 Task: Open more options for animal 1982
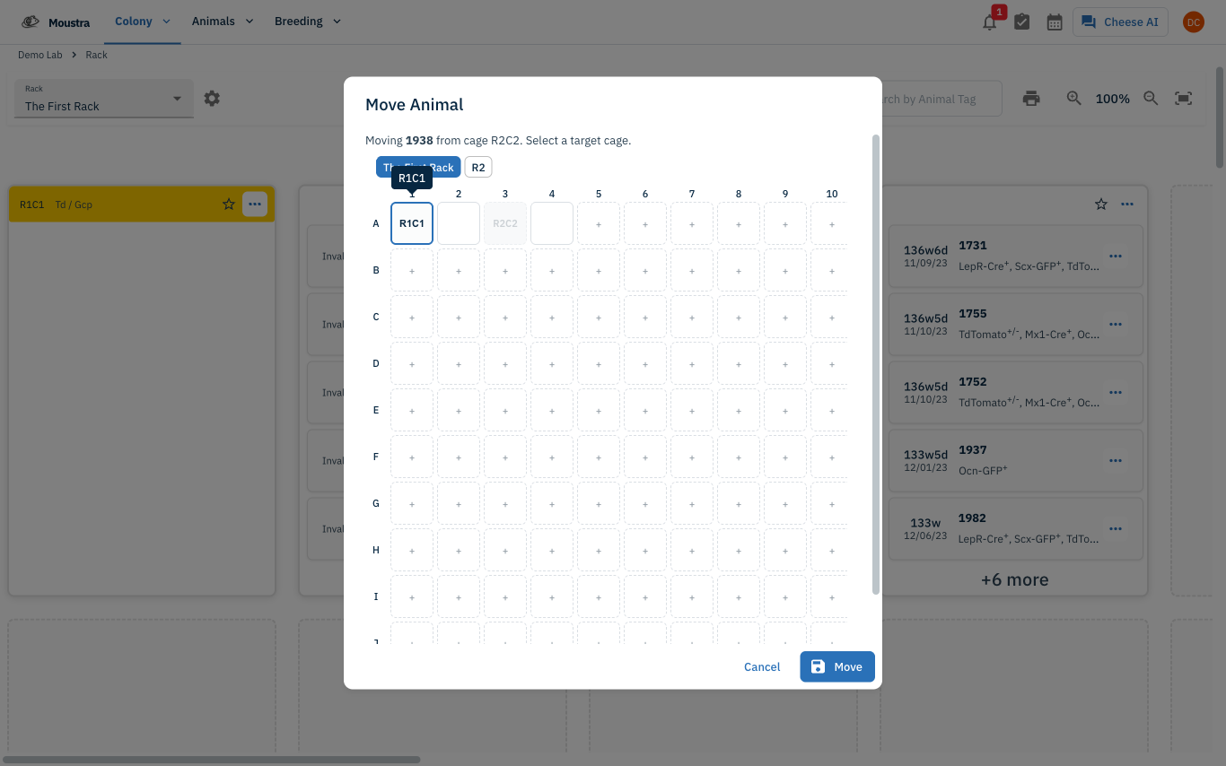1116,529
